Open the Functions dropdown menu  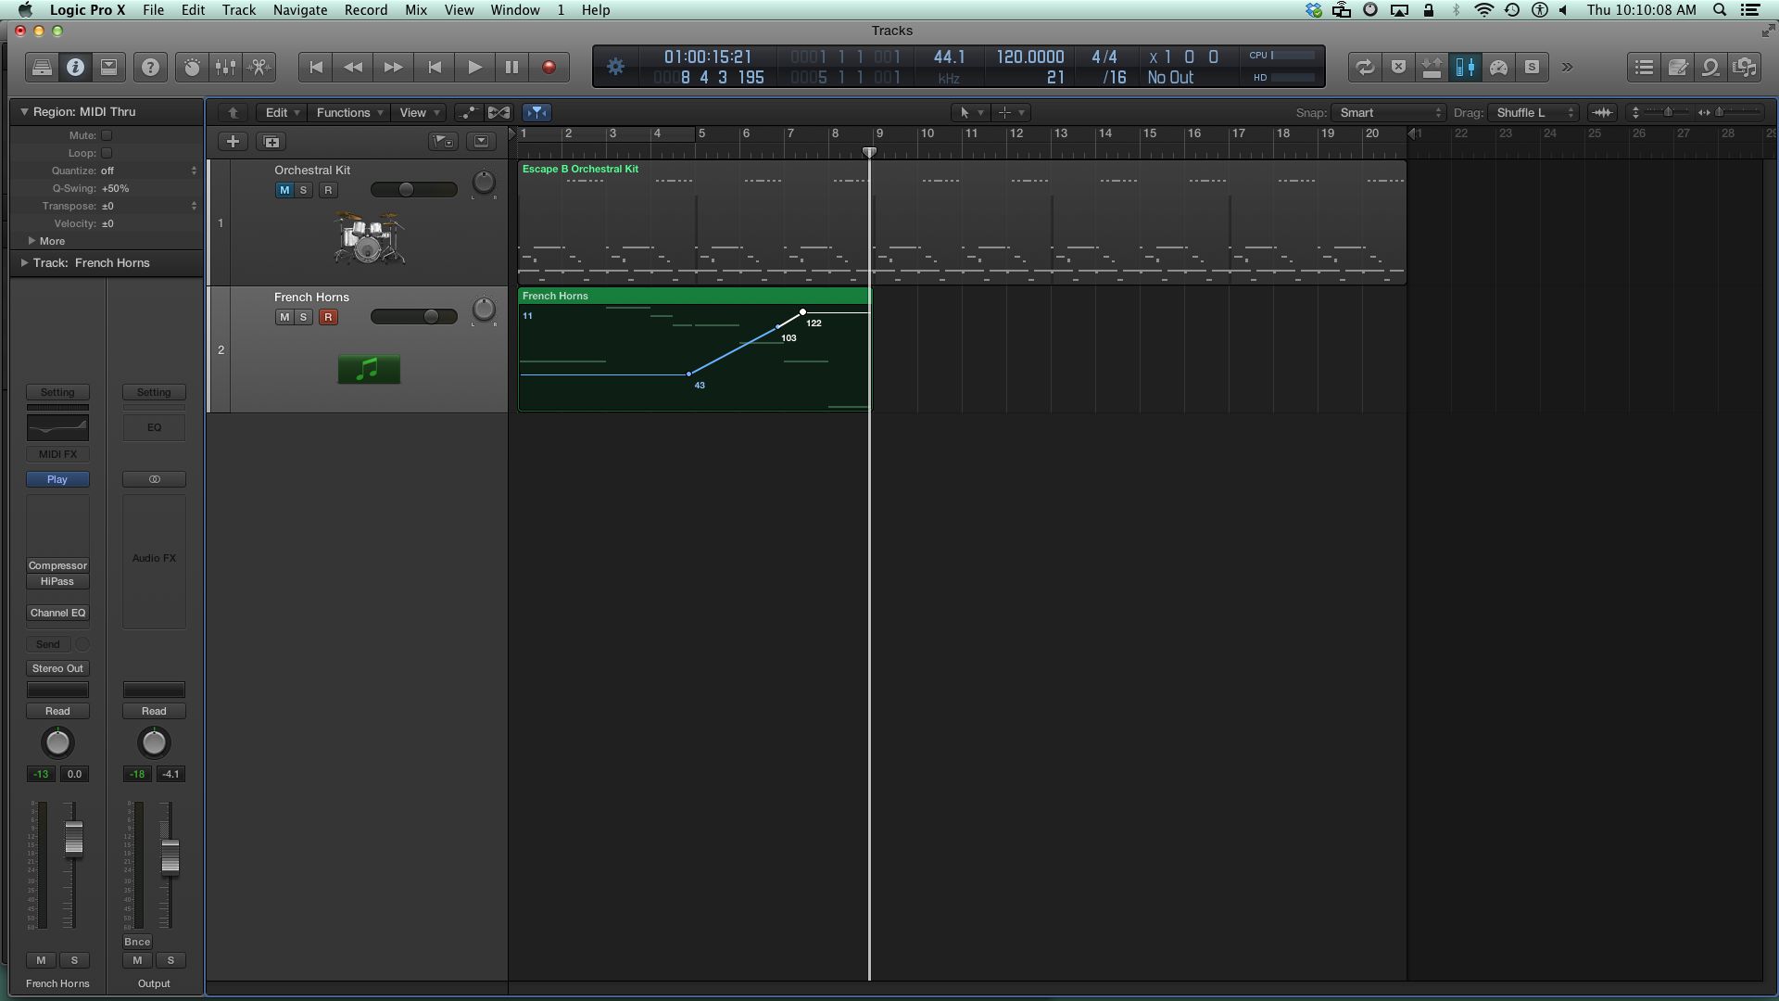[349, 112]
